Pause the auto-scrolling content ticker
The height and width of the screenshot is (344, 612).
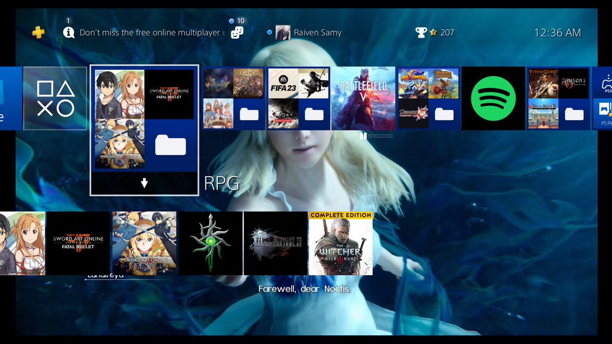[x=363, y=135]
